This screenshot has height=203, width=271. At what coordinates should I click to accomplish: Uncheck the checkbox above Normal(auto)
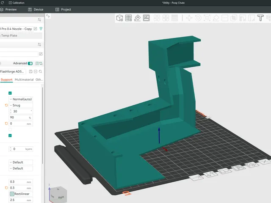tap(10, 93)
